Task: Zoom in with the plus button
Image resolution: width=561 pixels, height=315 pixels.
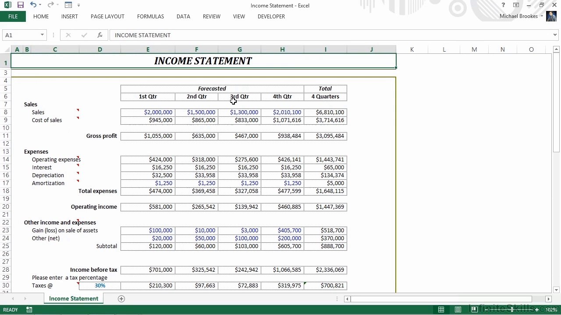Action: [x=536, y=310]
